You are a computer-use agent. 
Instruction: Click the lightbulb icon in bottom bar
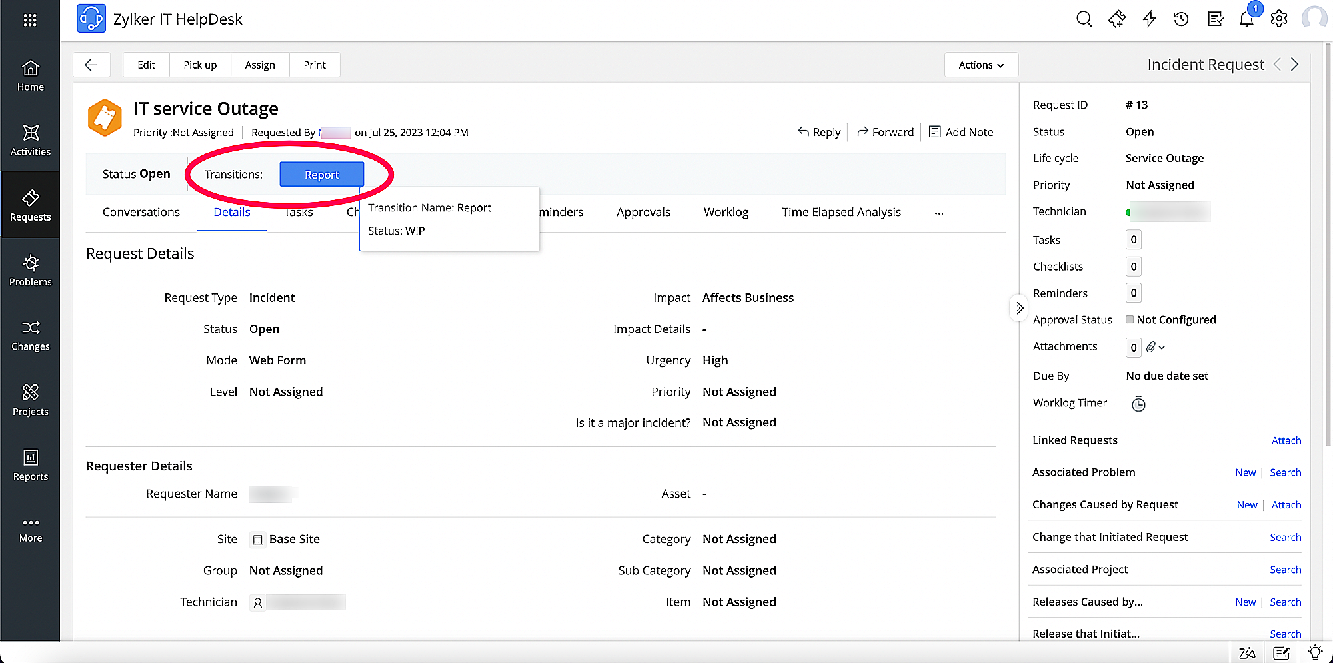(x=1315, y=652)
